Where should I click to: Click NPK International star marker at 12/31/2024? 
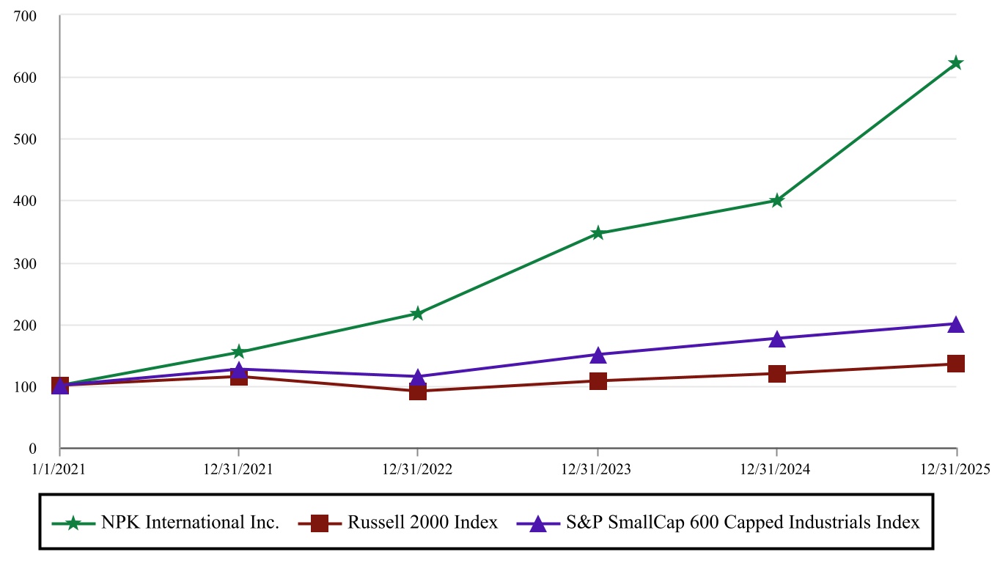[x=776, y=200]
